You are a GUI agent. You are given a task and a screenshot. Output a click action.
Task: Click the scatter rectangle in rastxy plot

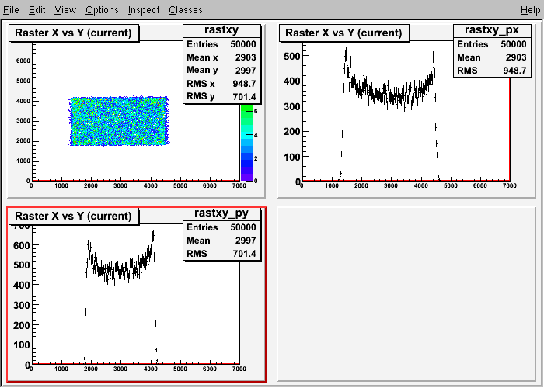pyautogui.click(x=119, y=121)
